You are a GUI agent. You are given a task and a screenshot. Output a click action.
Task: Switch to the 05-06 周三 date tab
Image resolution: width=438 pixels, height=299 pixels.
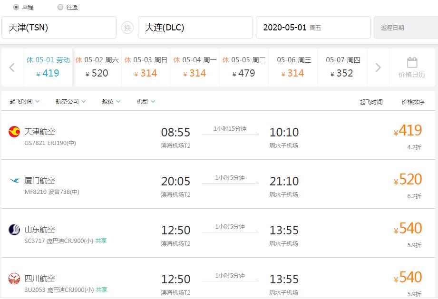[x=293, y=67]
